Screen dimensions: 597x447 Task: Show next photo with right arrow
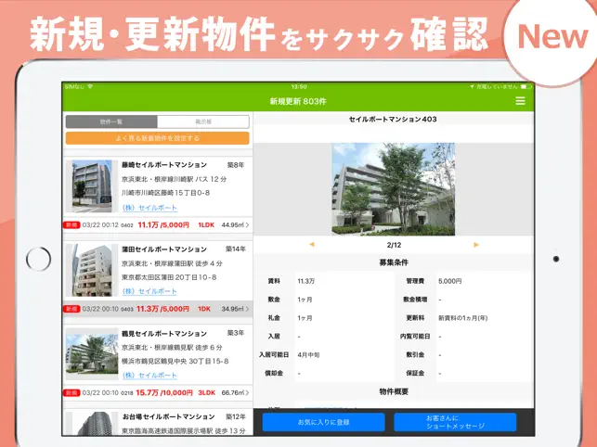pyautogui.click(x=476, y=245)
